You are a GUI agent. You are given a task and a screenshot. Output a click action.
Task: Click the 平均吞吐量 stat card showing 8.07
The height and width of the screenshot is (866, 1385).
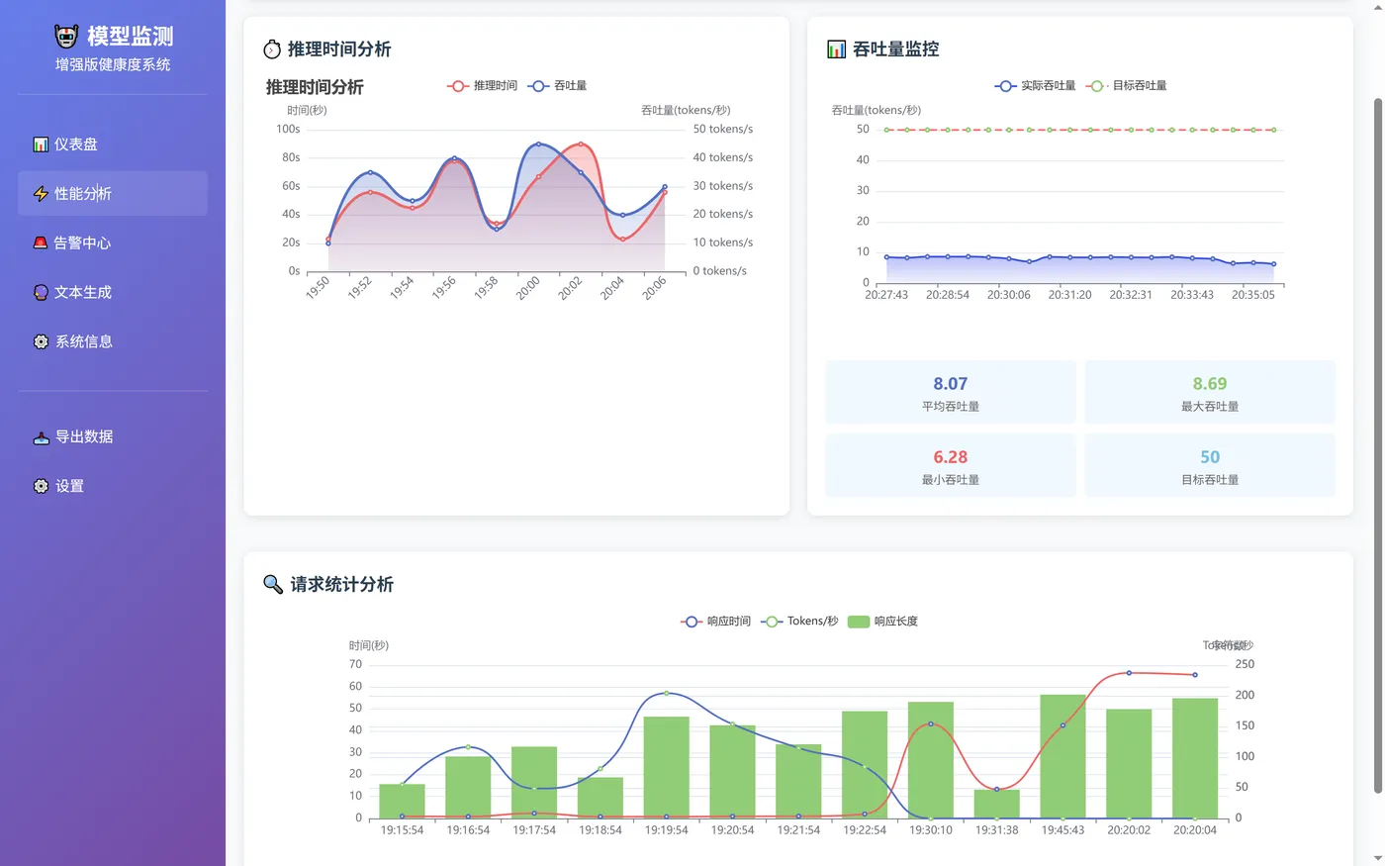pos(950,391)
